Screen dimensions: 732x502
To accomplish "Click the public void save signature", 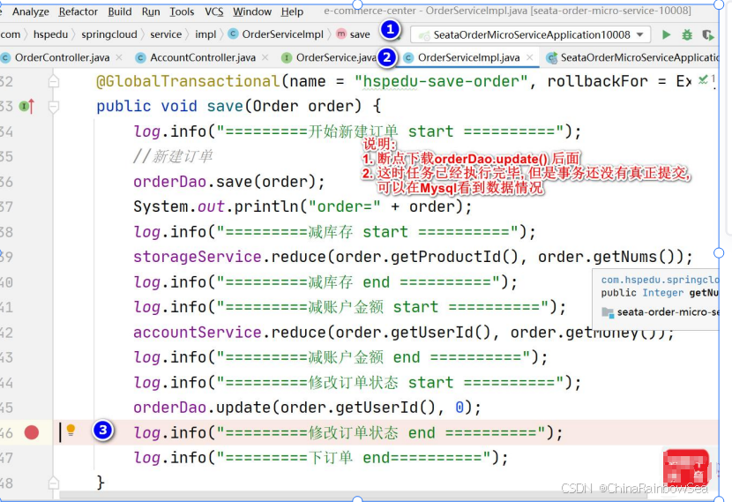I will click(x=238, y=107).
